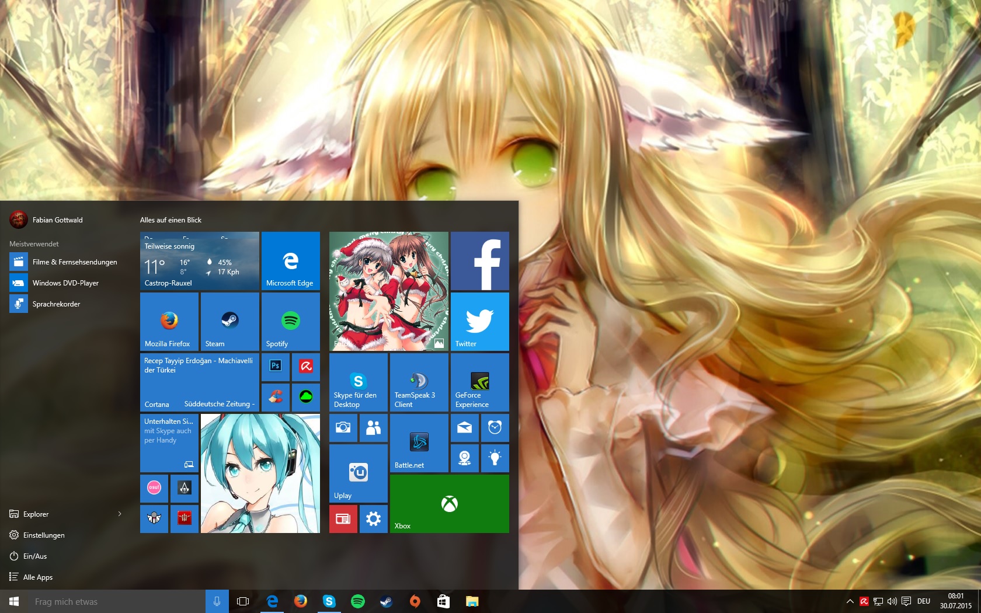
Task: Expand the Explorer submenu arrow
Action: coord(120,514)
